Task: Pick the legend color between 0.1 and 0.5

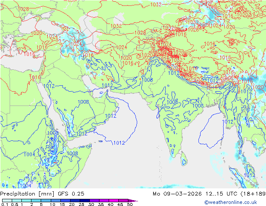Action: click(x=7, y=201)
